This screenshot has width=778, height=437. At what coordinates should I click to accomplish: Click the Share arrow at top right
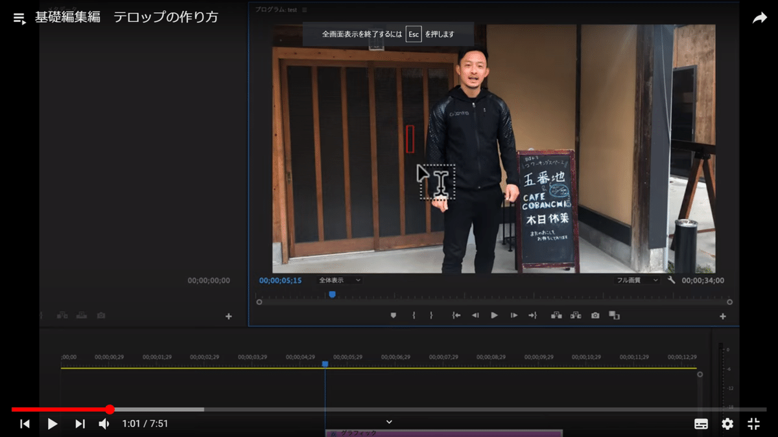759,17
